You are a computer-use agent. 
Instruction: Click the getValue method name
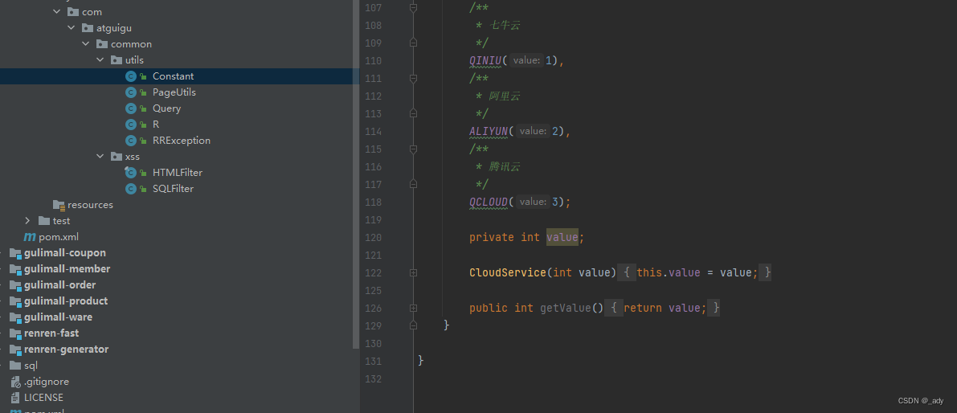566,308
